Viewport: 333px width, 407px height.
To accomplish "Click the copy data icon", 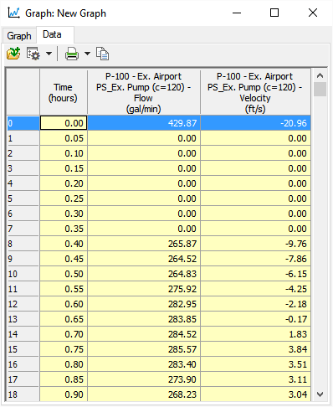I will (102, 54).
